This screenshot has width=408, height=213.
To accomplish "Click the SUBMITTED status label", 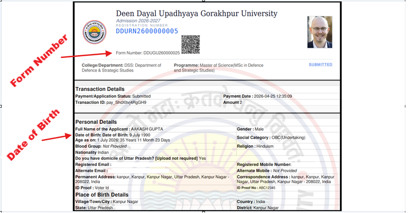I will (320, 65).
